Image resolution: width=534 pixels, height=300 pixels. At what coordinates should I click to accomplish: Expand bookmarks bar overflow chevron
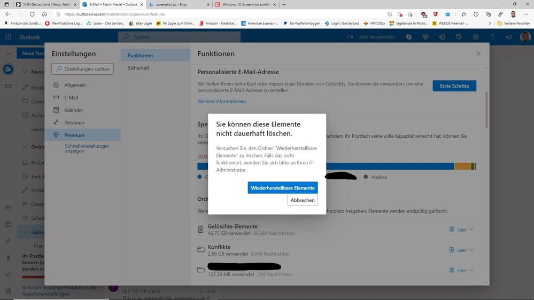(490, 23)
